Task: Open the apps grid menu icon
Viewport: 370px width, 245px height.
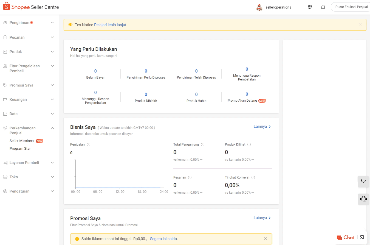Action: 310,7
